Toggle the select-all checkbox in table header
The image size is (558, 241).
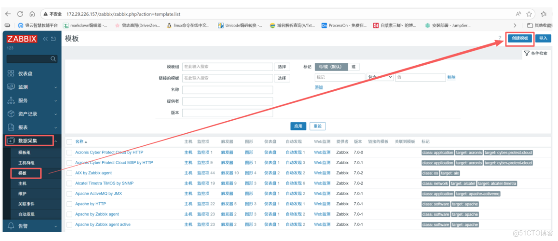(69, 142)
